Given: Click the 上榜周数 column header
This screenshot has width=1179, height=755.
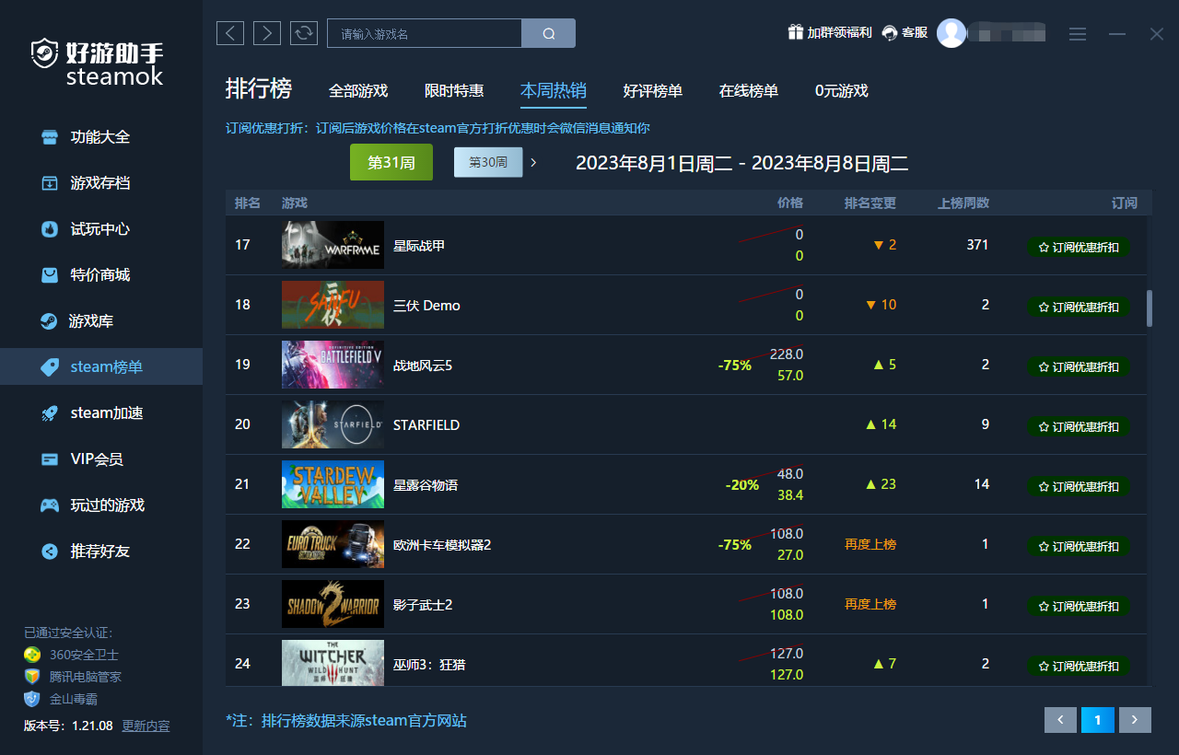Looking at the screenshot, I should coord(963,203).
